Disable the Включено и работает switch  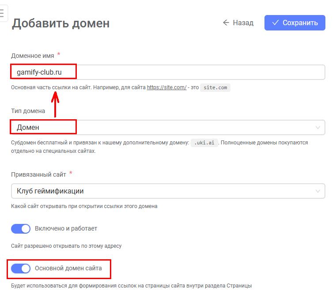point(21,229)
